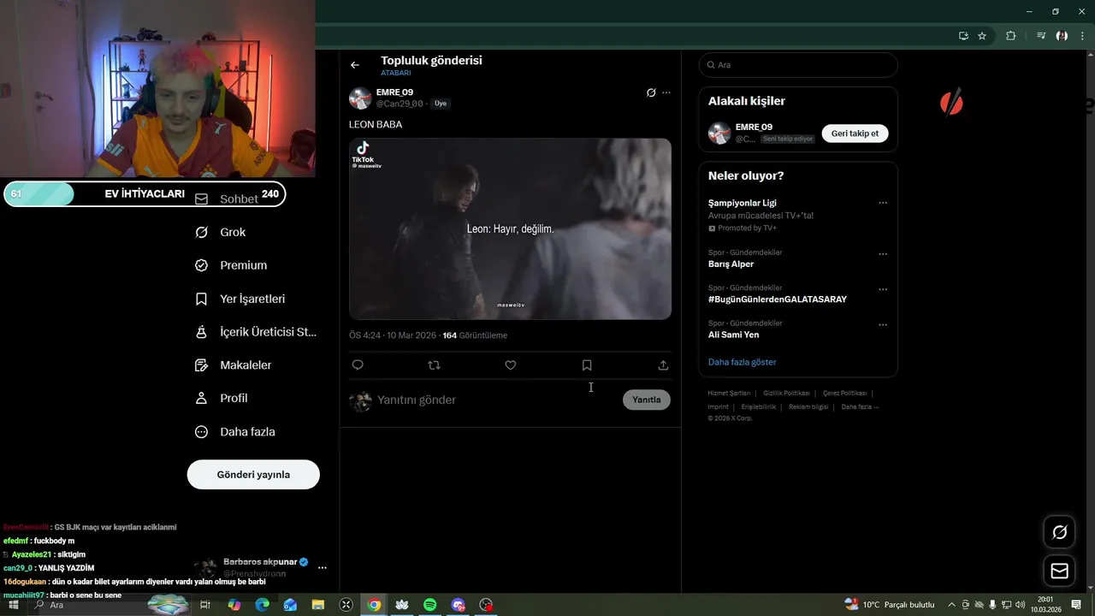Open İçerik Üreticisi Stüdyosu menu item

coord(256,332)
